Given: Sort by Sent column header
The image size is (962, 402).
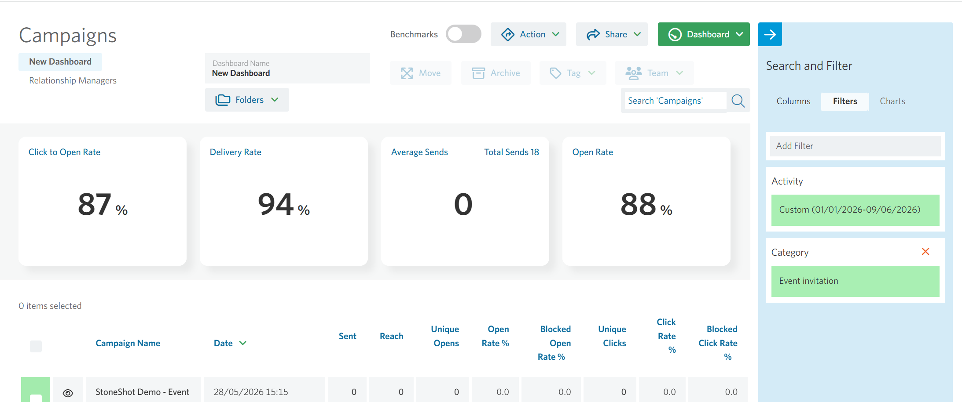Looking at the screenshot, I should 347,336.
